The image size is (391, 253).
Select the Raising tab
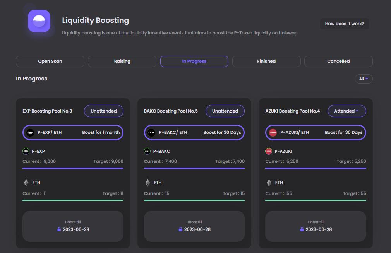(x=122, y=61)
